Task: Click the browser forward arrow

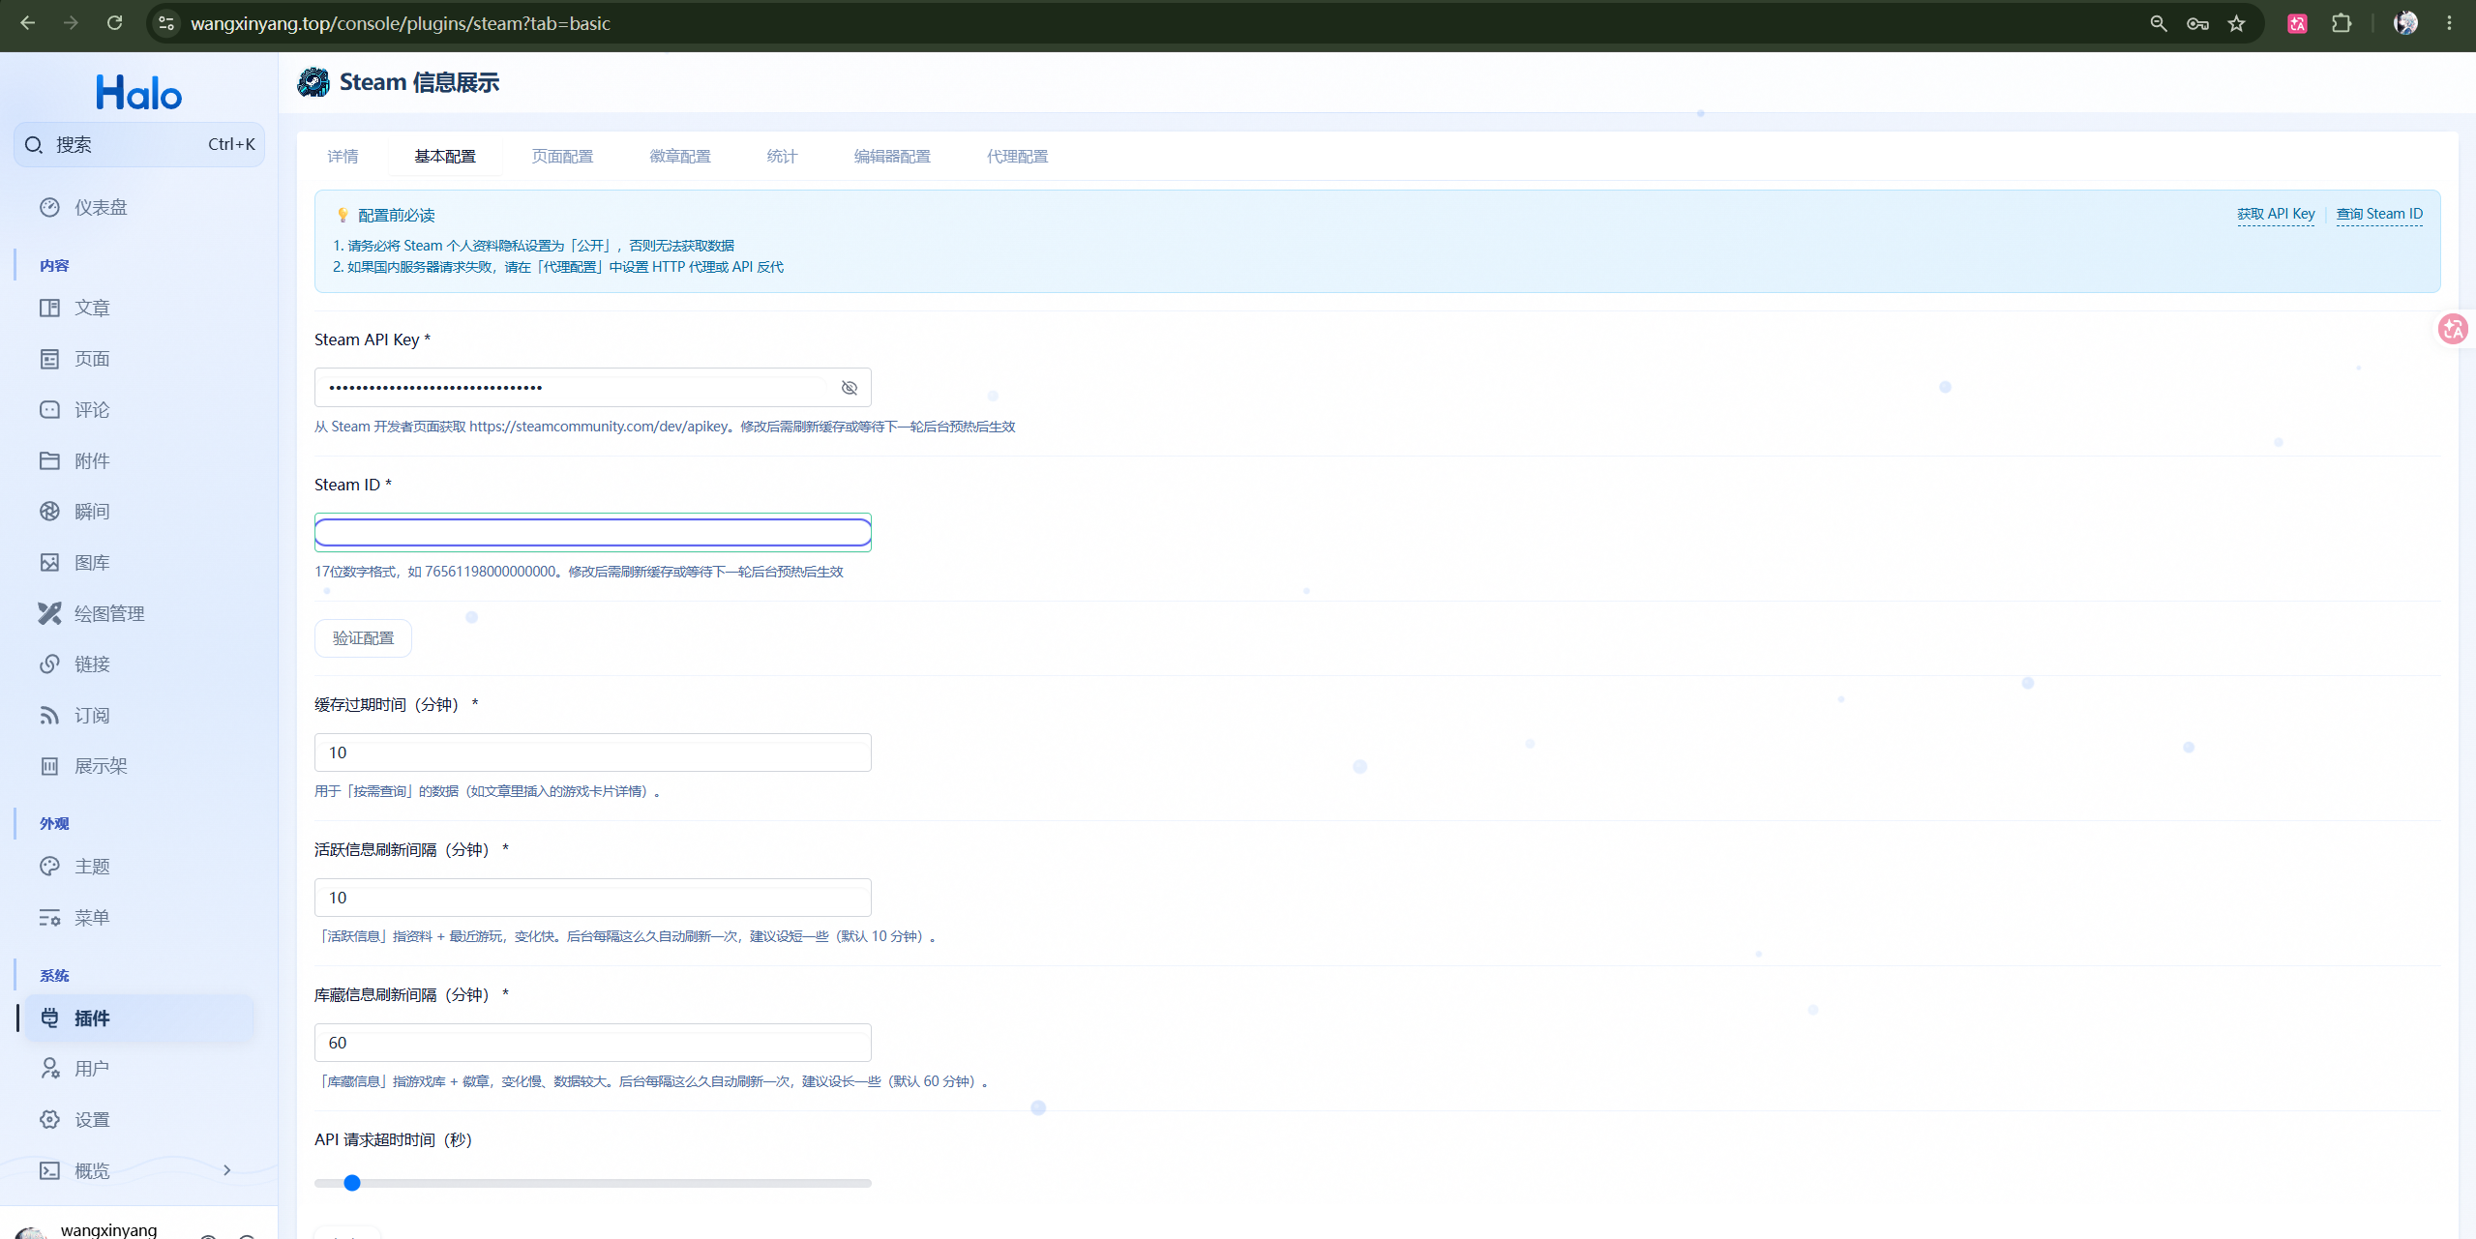Action: pyautogui.click(x=71, y=23)
